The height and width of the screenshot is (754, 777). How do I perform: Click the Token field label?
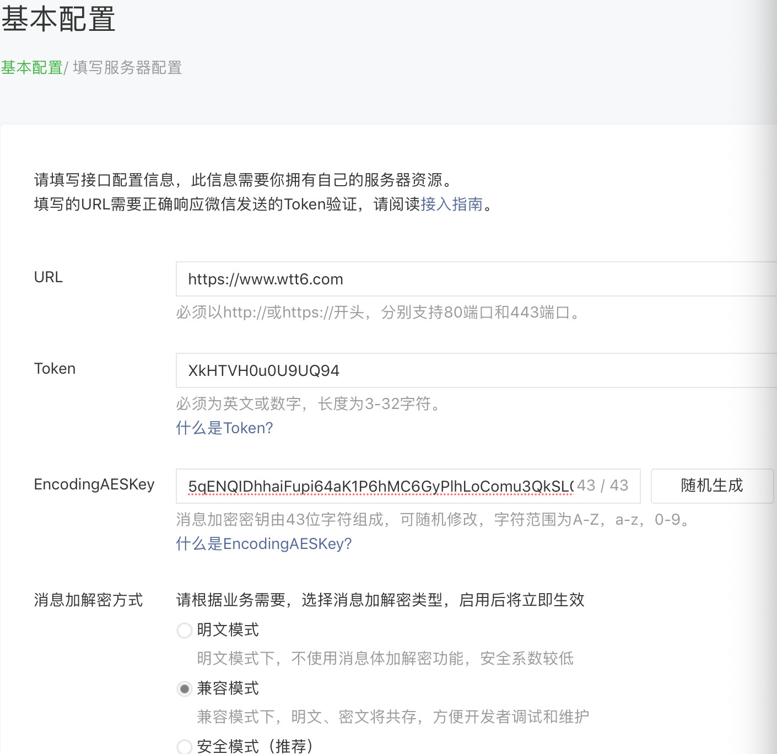55,368
